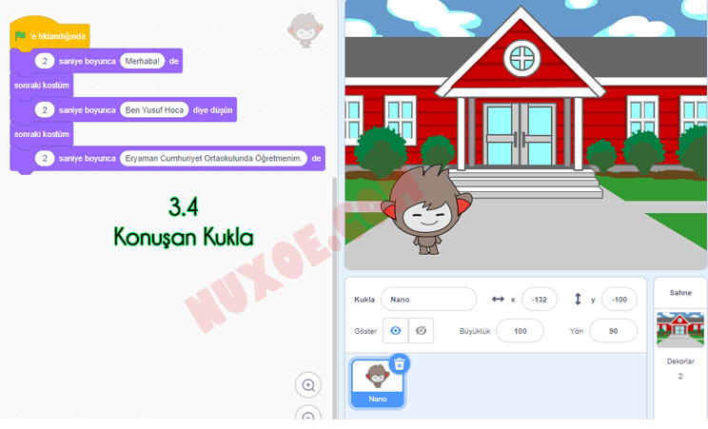Select the Sahne backdrop thumbnail
This screenshot has height=429, width=708.
point(680,330)
